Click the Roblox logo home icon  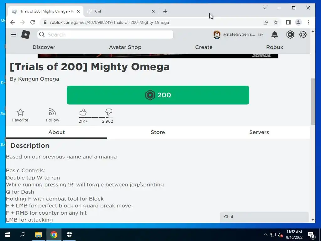[x=26, y=35]
